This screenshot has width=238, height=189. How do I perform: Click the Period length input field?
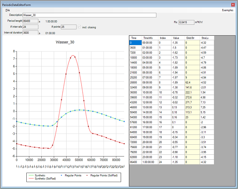[x=30, y=21]
